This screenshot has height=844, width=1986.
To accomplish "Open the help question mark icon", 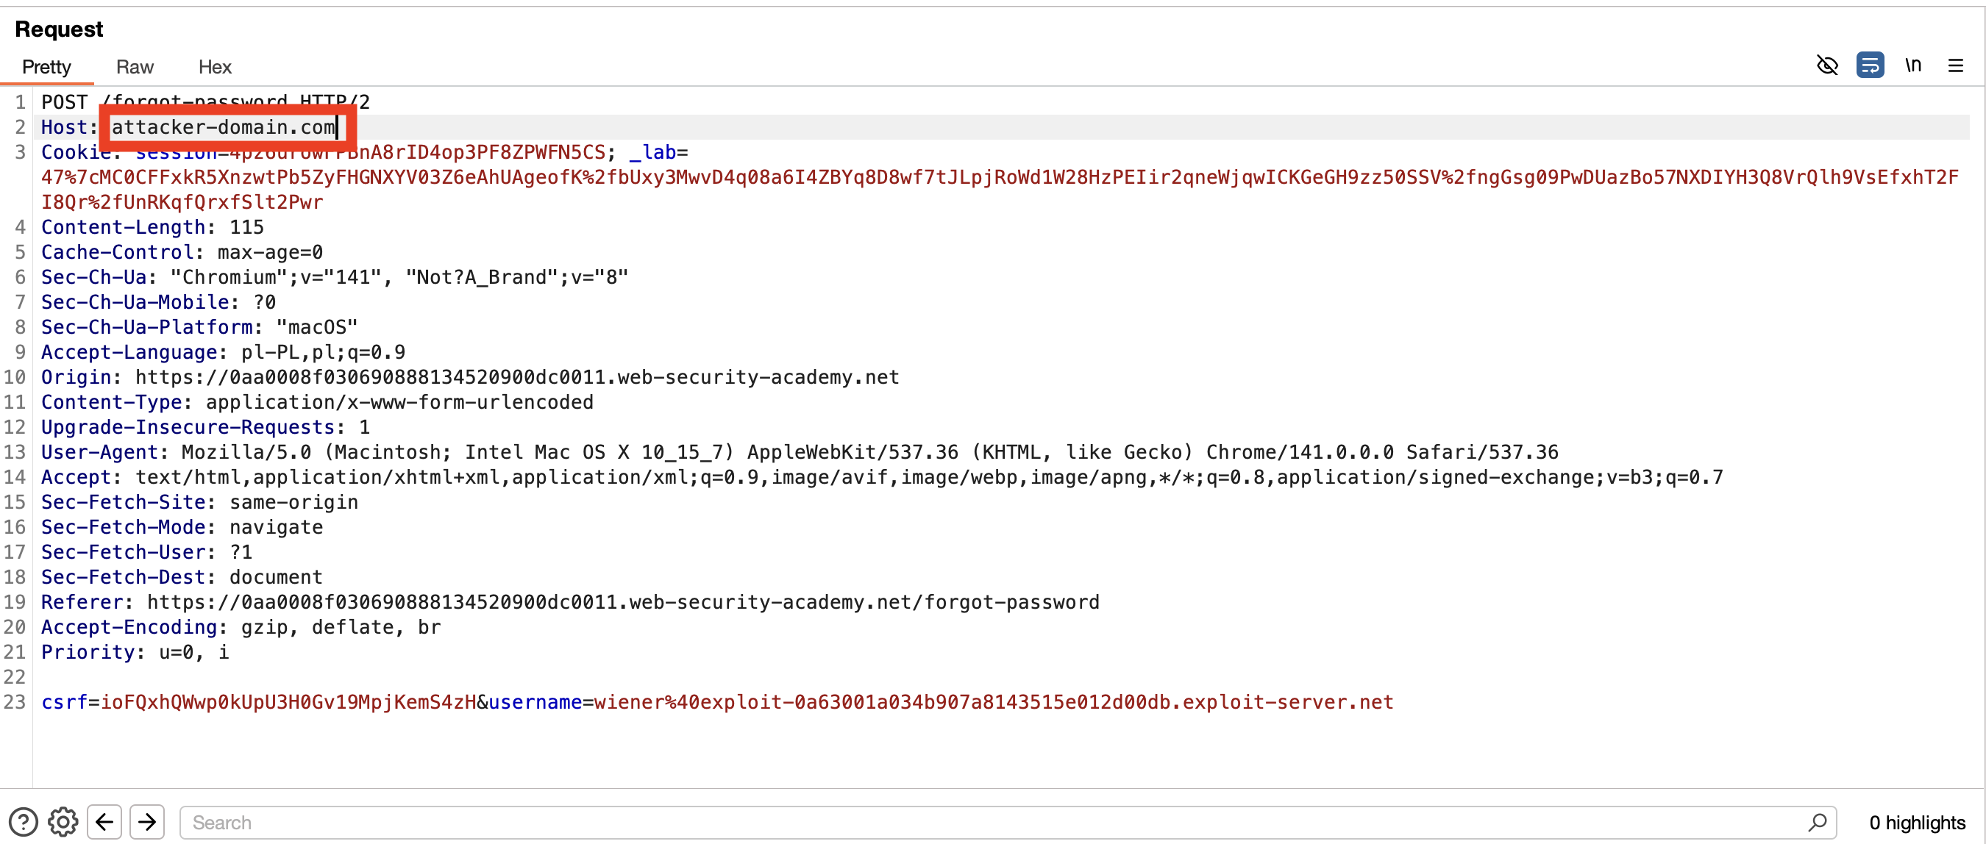I will [23, 822].
